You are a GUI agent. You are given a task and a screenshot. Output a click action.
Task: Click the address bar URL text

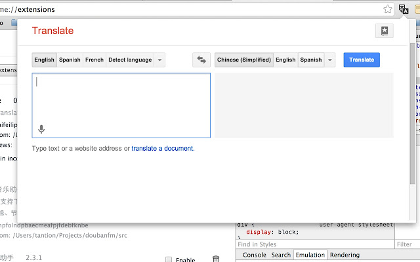click(x=28, y=9)
